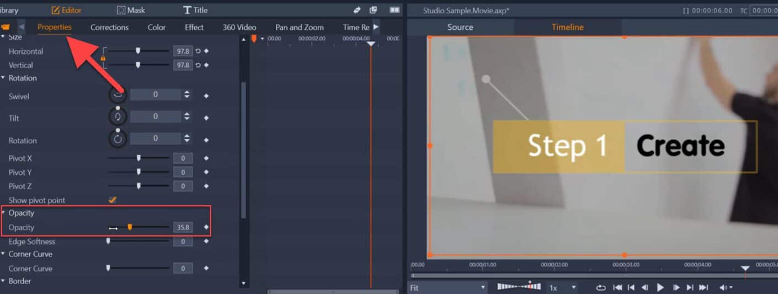
Task: Click the properties panel scroll-down arrow
Action: point(243,283)
